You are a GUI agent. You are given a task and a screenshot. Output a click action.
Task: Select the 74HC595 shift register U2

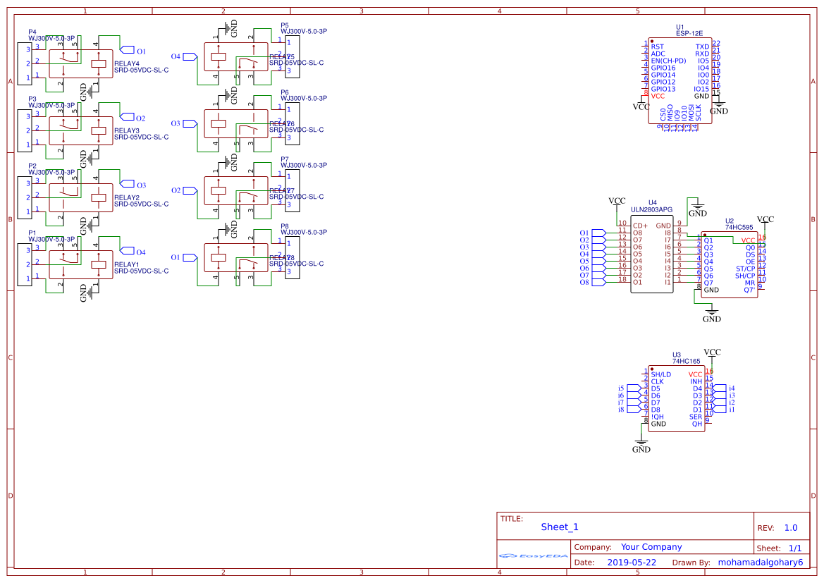point(729,264)
